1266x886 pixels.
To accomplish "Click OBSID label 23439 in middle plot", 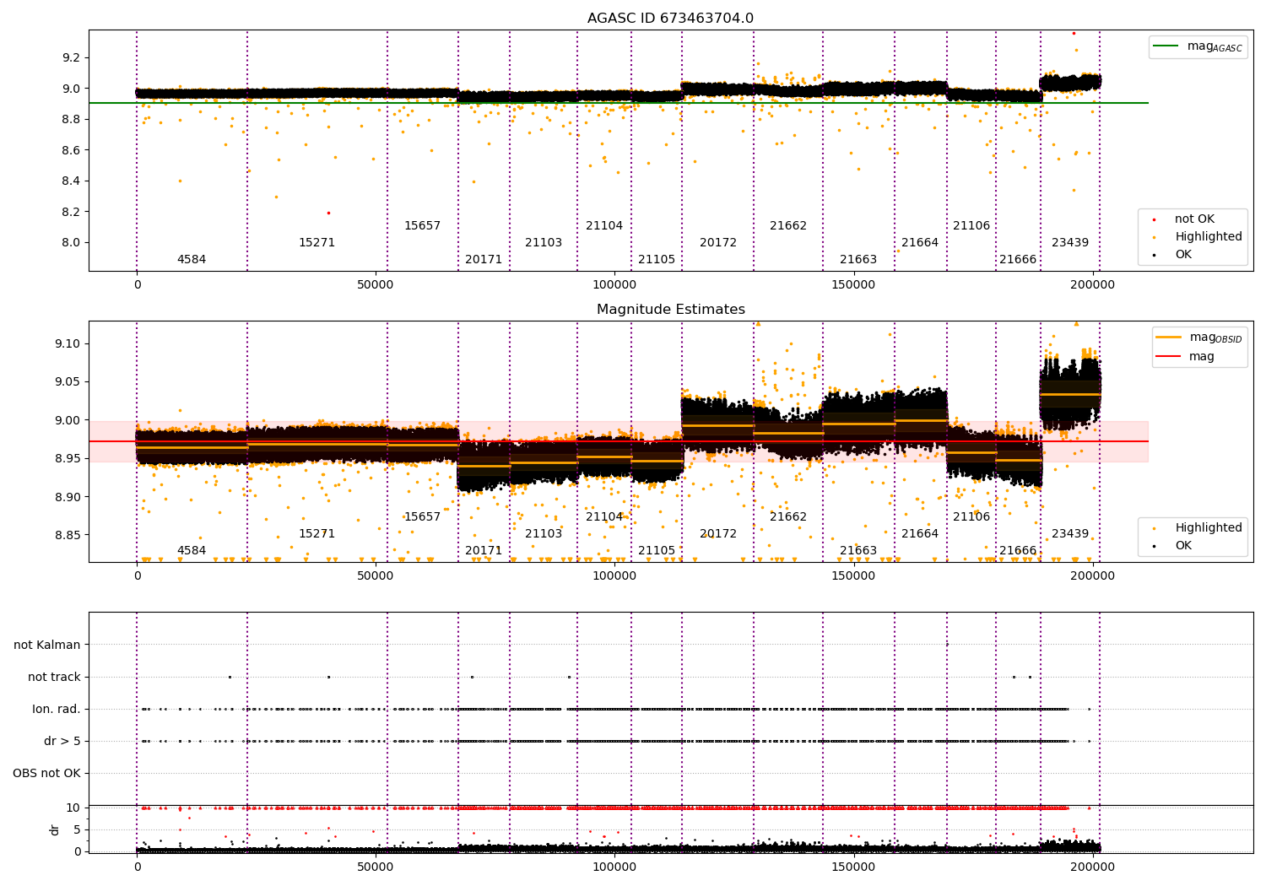I will 1070,534.
